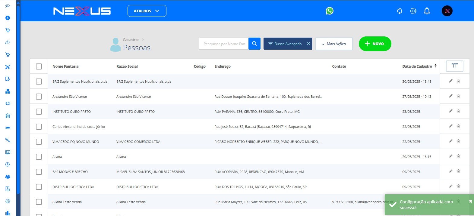Sort by the Data de Cadastro column header

[x=417, y=66]
